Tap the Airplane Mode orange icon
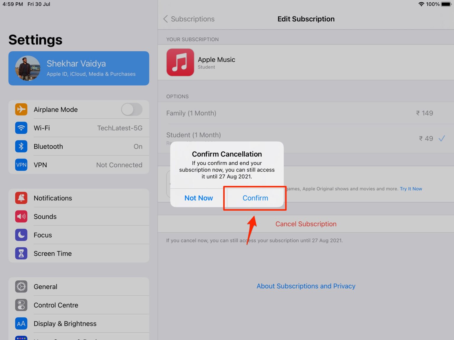The height and width of the screenshot is (340, 454). [x=21, y=109]
